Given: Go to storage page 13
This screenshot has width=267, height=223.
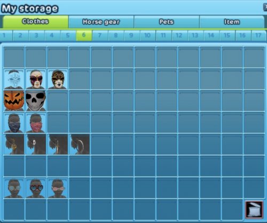Looking at the screenshot, I should (x=195, y=35).
